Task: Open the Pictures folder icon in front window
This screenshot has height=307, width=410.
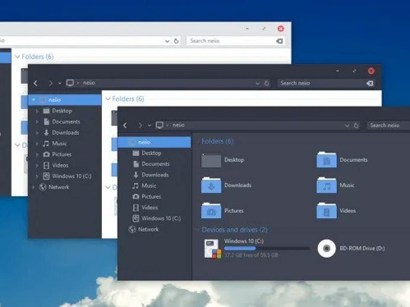Action: (211, 210)
